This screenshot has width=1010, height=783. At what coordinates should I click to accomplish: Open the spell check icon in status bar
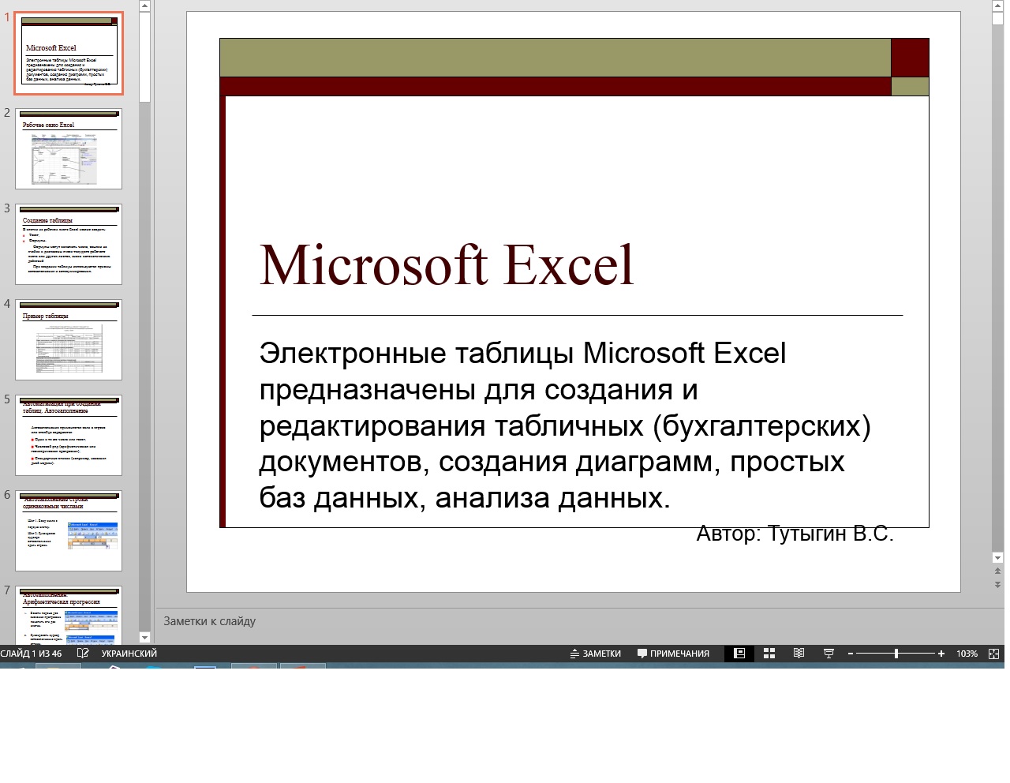coord(83,654)
